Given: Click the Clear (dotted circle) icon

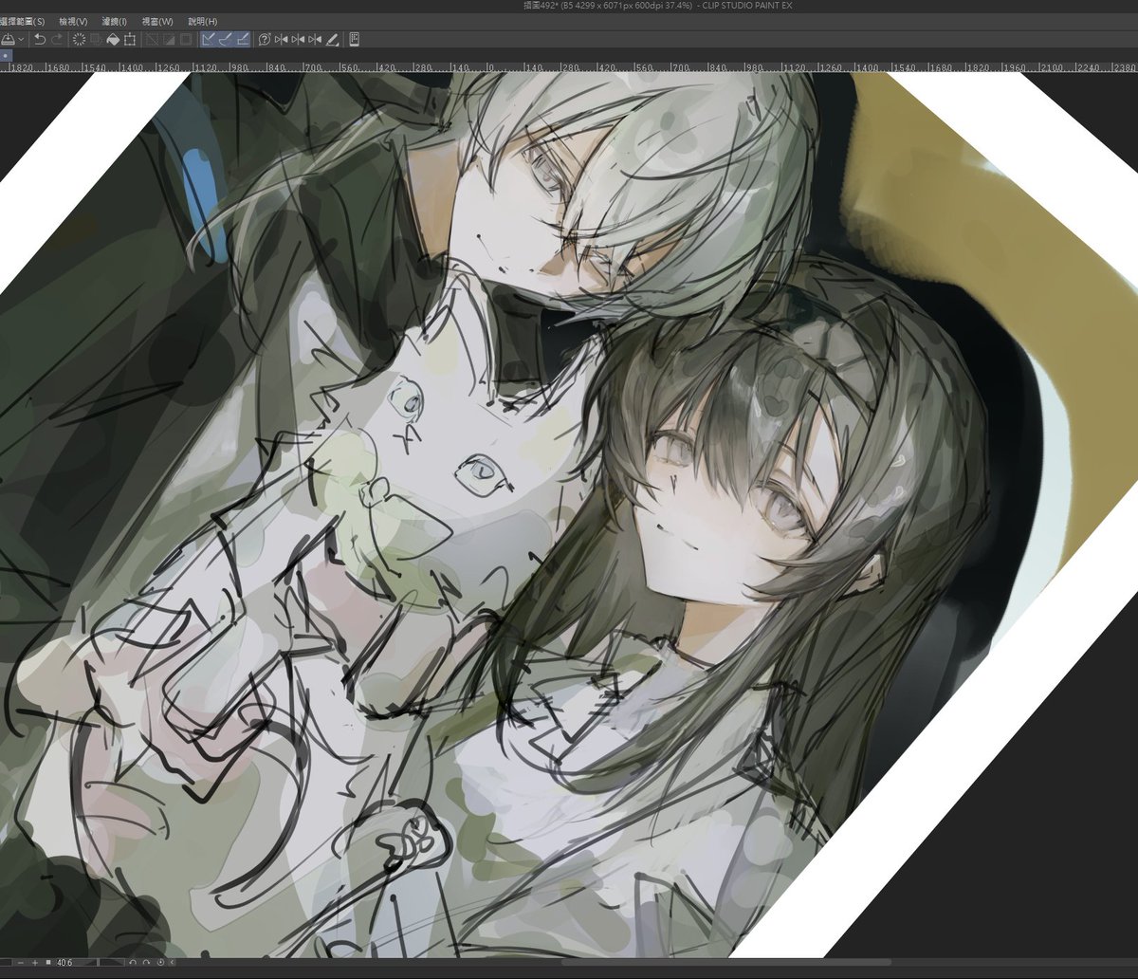Looking at the screenshot, I should pos(79,39).
